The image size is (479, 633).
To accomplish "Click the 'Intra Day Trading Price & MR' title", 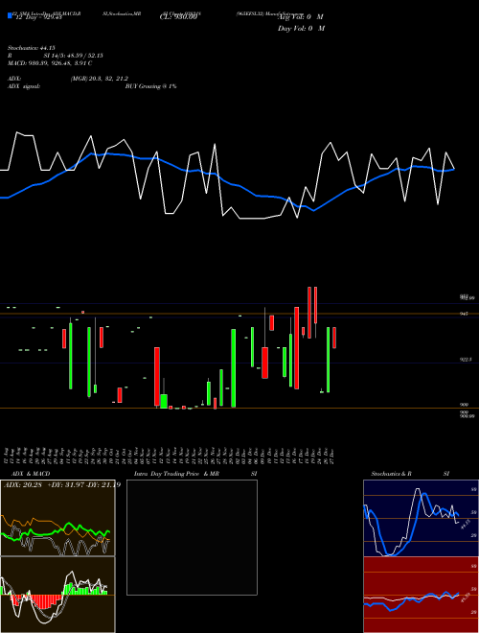I will click(176, 474).
